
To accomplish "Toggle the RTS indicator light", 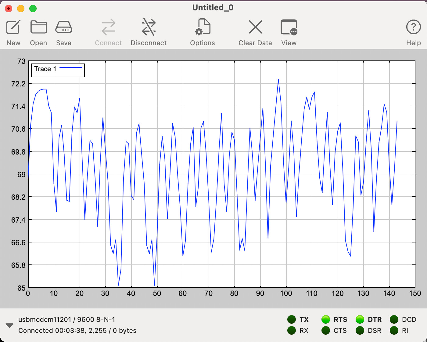I will coord(326,319).
